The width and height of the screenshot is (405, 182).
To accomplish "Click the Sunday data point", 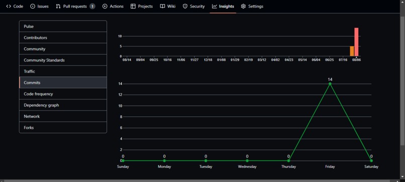I will (123, 160).
